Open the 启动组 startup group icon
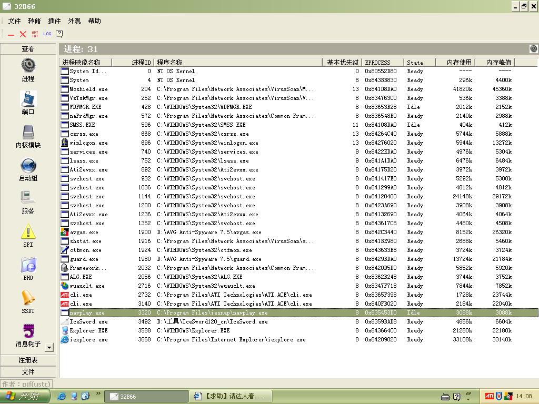This screenshot has height=404, width=539. tap(28, 165)
